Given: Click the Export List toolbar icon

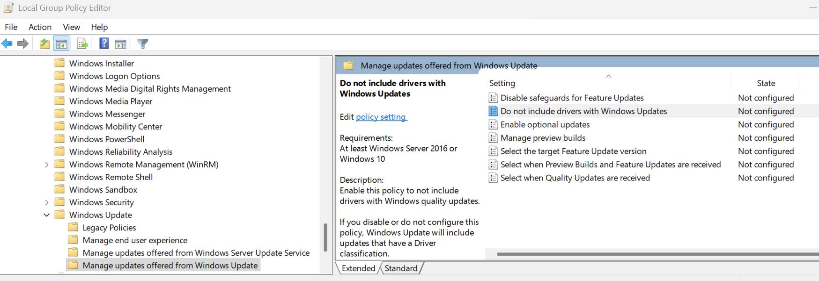Looking at the screenshot, I should coord(82,44).
